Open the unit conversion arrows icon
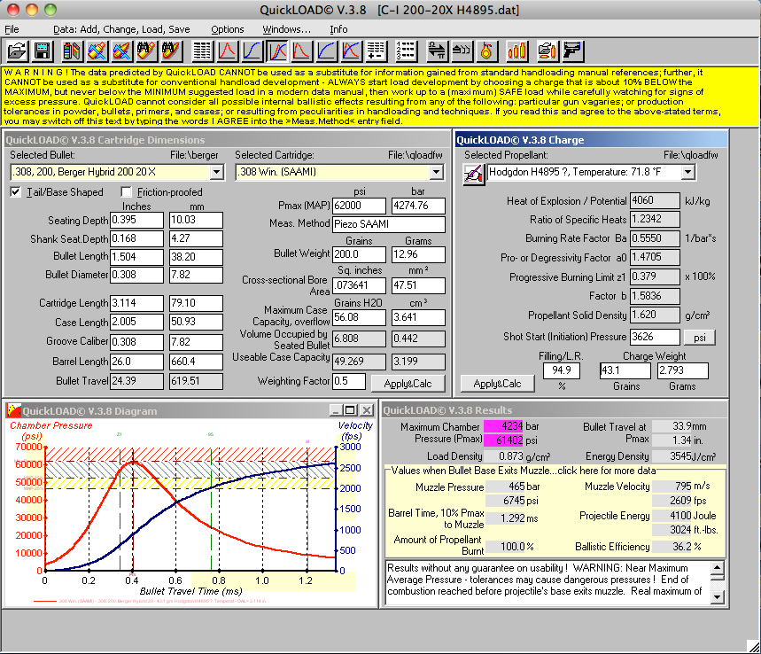Image resolution: width=761 pixels, height=654 pixels. tap(438, 51)
